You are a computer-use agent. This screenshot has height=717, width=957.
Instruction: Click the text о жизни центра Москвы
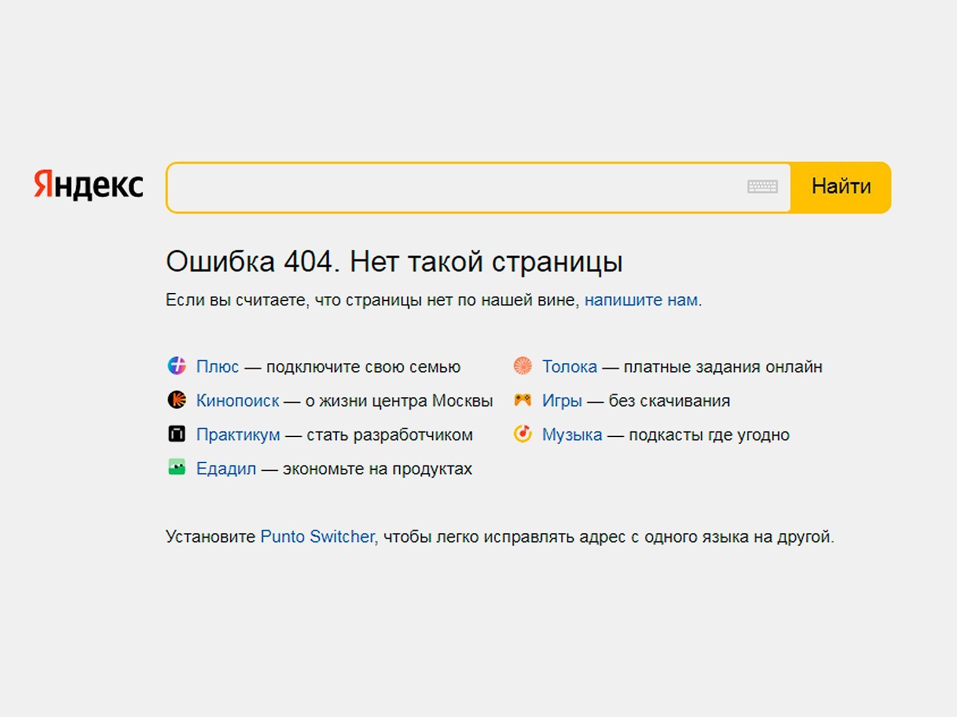(x=399, y=400)
